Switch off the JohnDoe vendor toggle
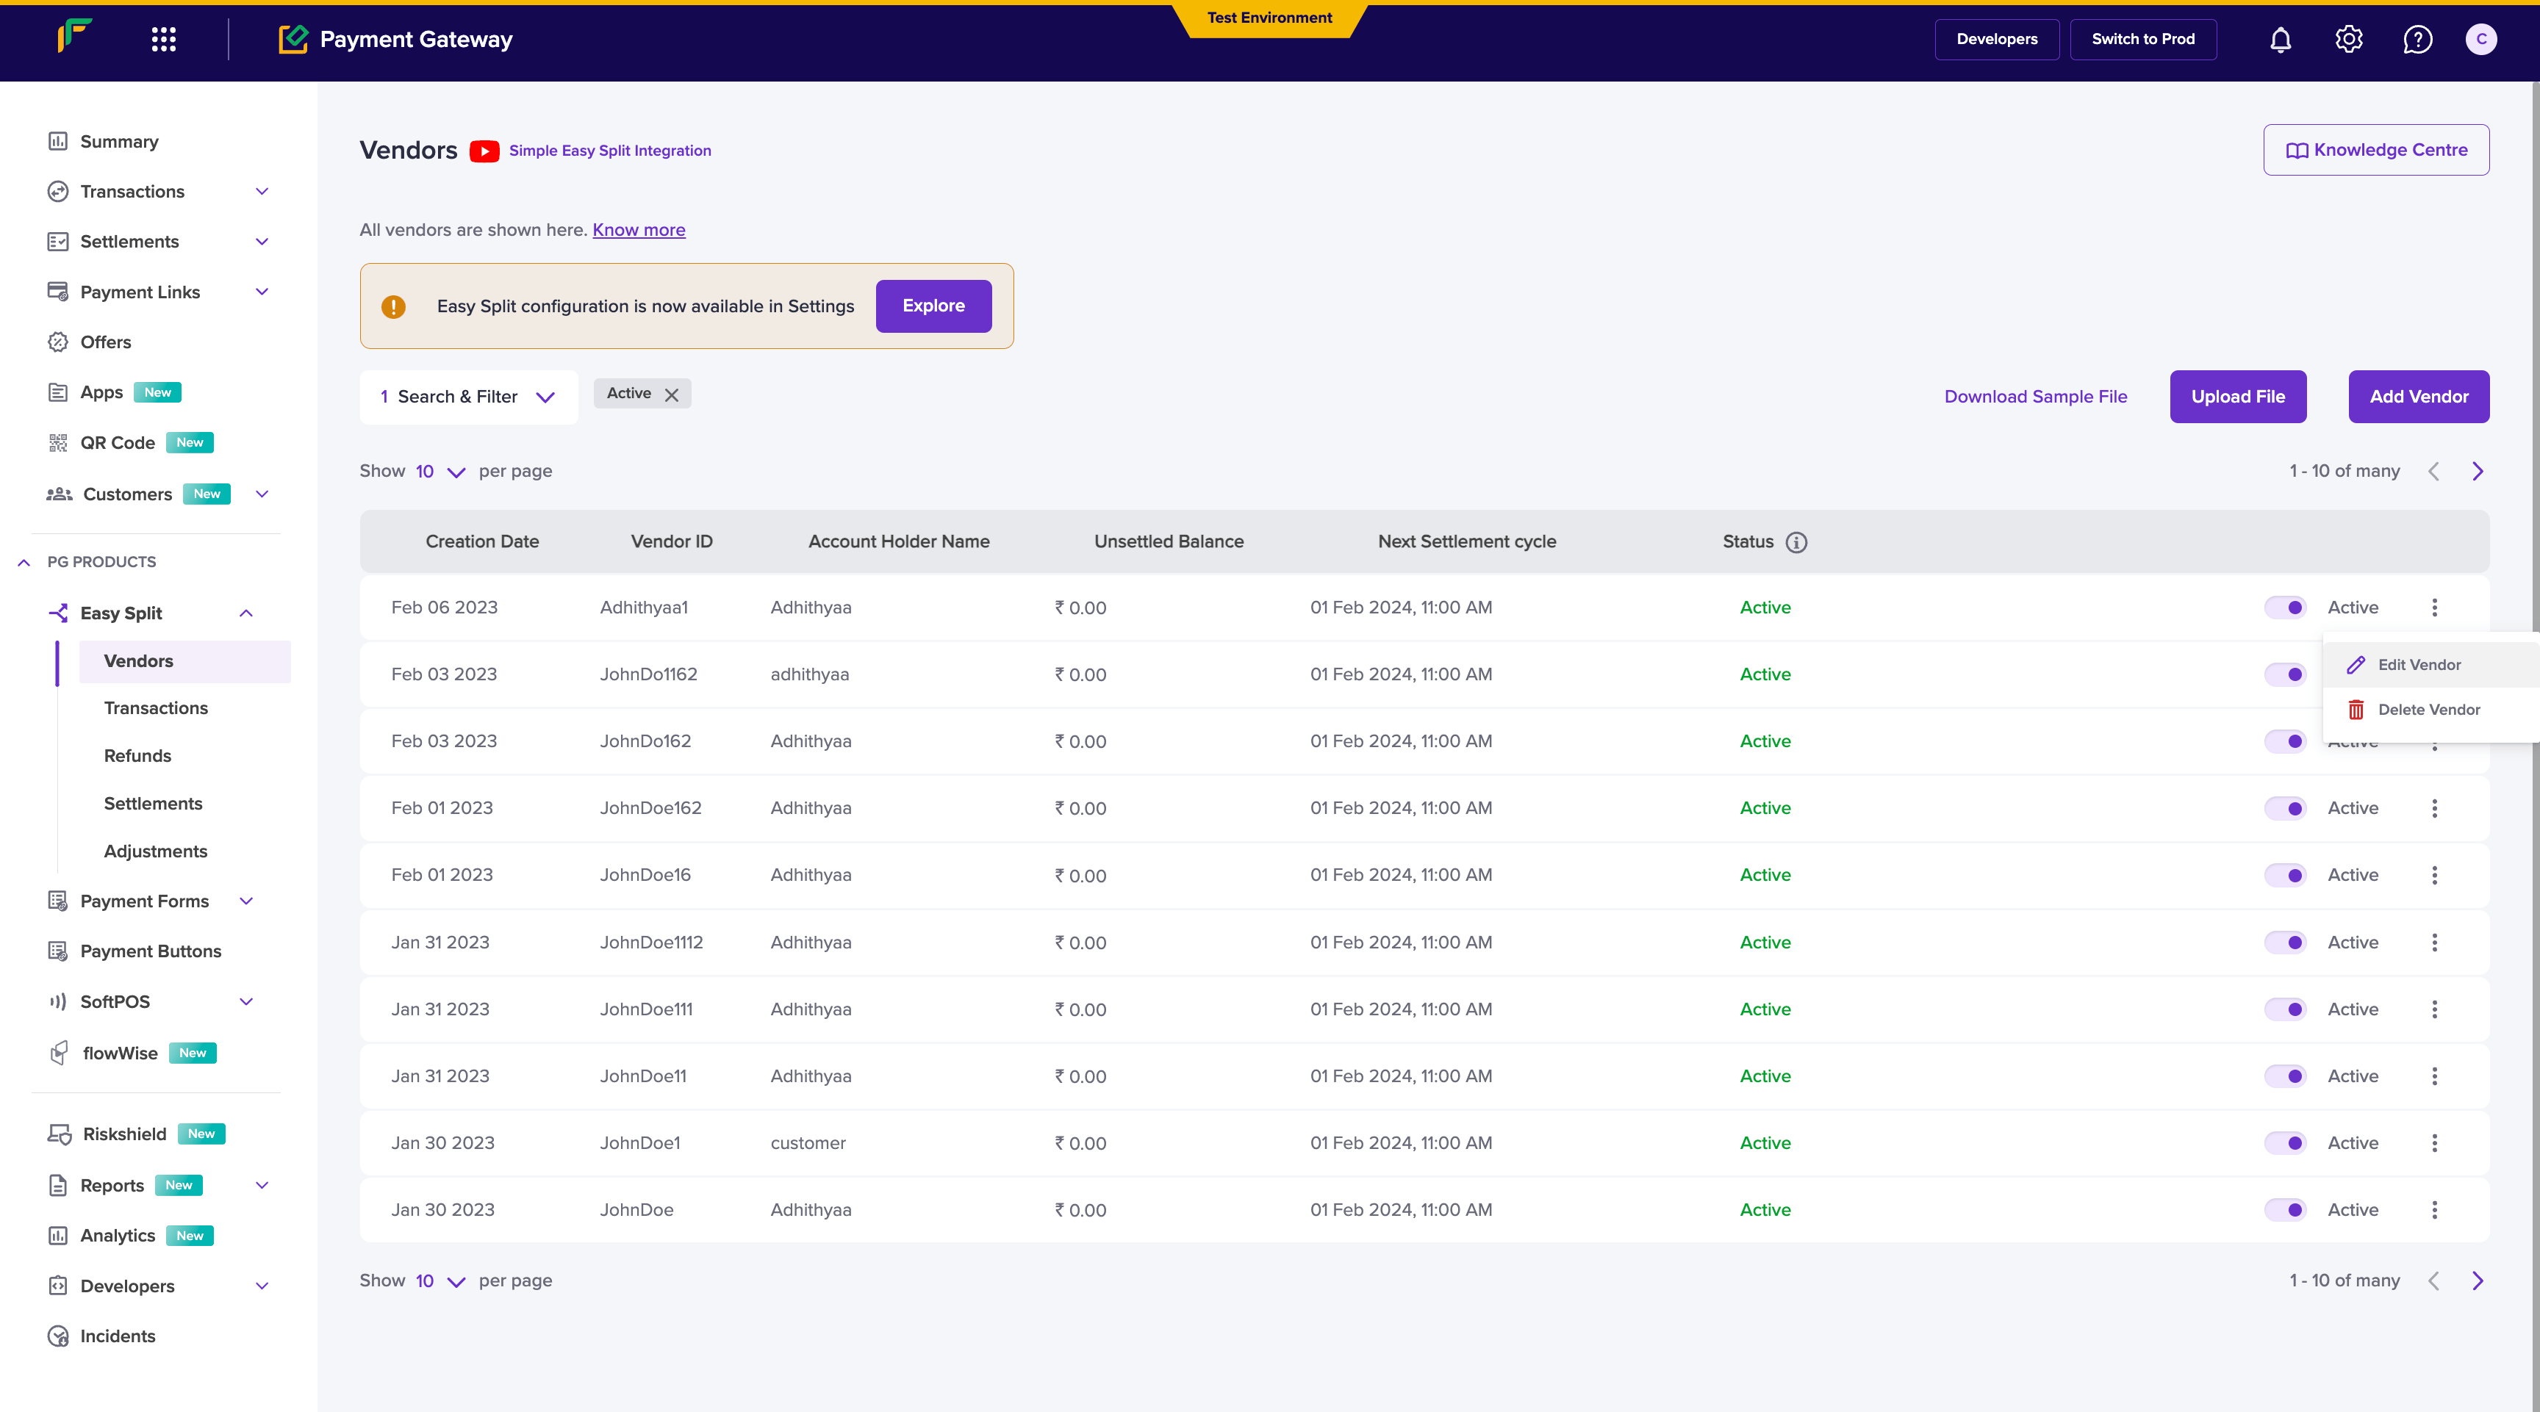Image resolution: width=2540 pixels, height=1412 pixels. tap(2285, 1210)
